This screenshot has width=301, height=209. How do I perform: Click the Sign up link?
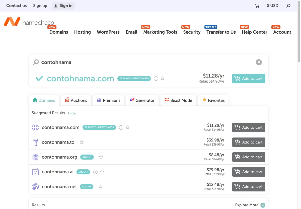[40, 6]
